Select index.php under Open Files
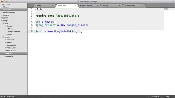175x98 pixels. tap(14, 10)
